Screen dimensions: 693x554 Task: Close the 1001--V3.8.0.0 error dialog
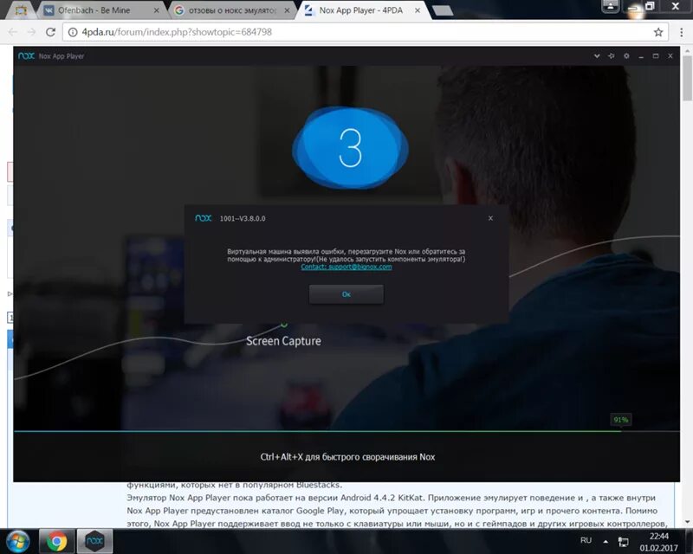(x=490, y=218)
